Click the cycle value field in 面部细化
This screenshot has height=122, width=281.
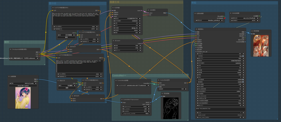[220, 113]
